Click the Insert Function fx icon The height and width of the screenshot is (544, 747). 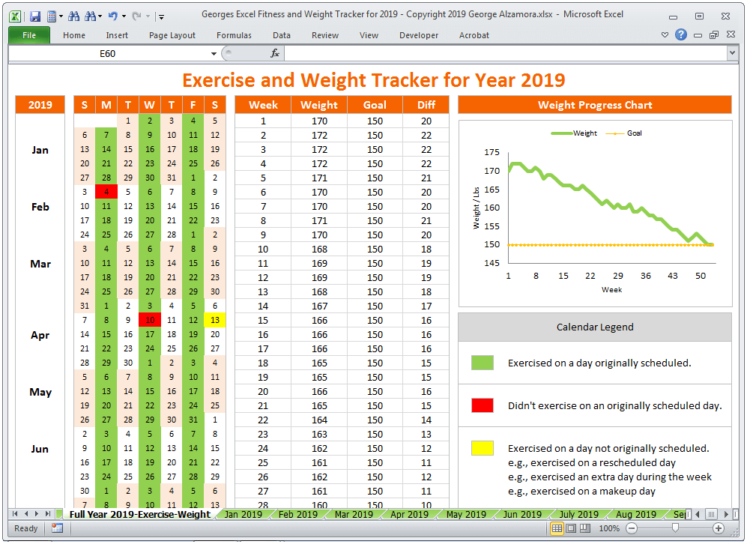click(275, 53)
